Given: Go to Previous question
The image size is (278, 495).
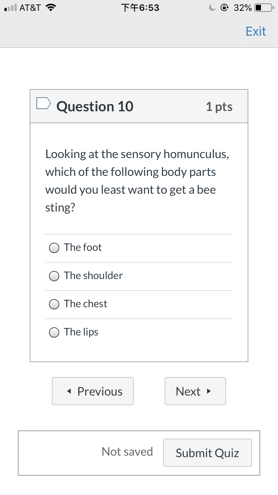Looking at the screenshot, I should point(93,391).
